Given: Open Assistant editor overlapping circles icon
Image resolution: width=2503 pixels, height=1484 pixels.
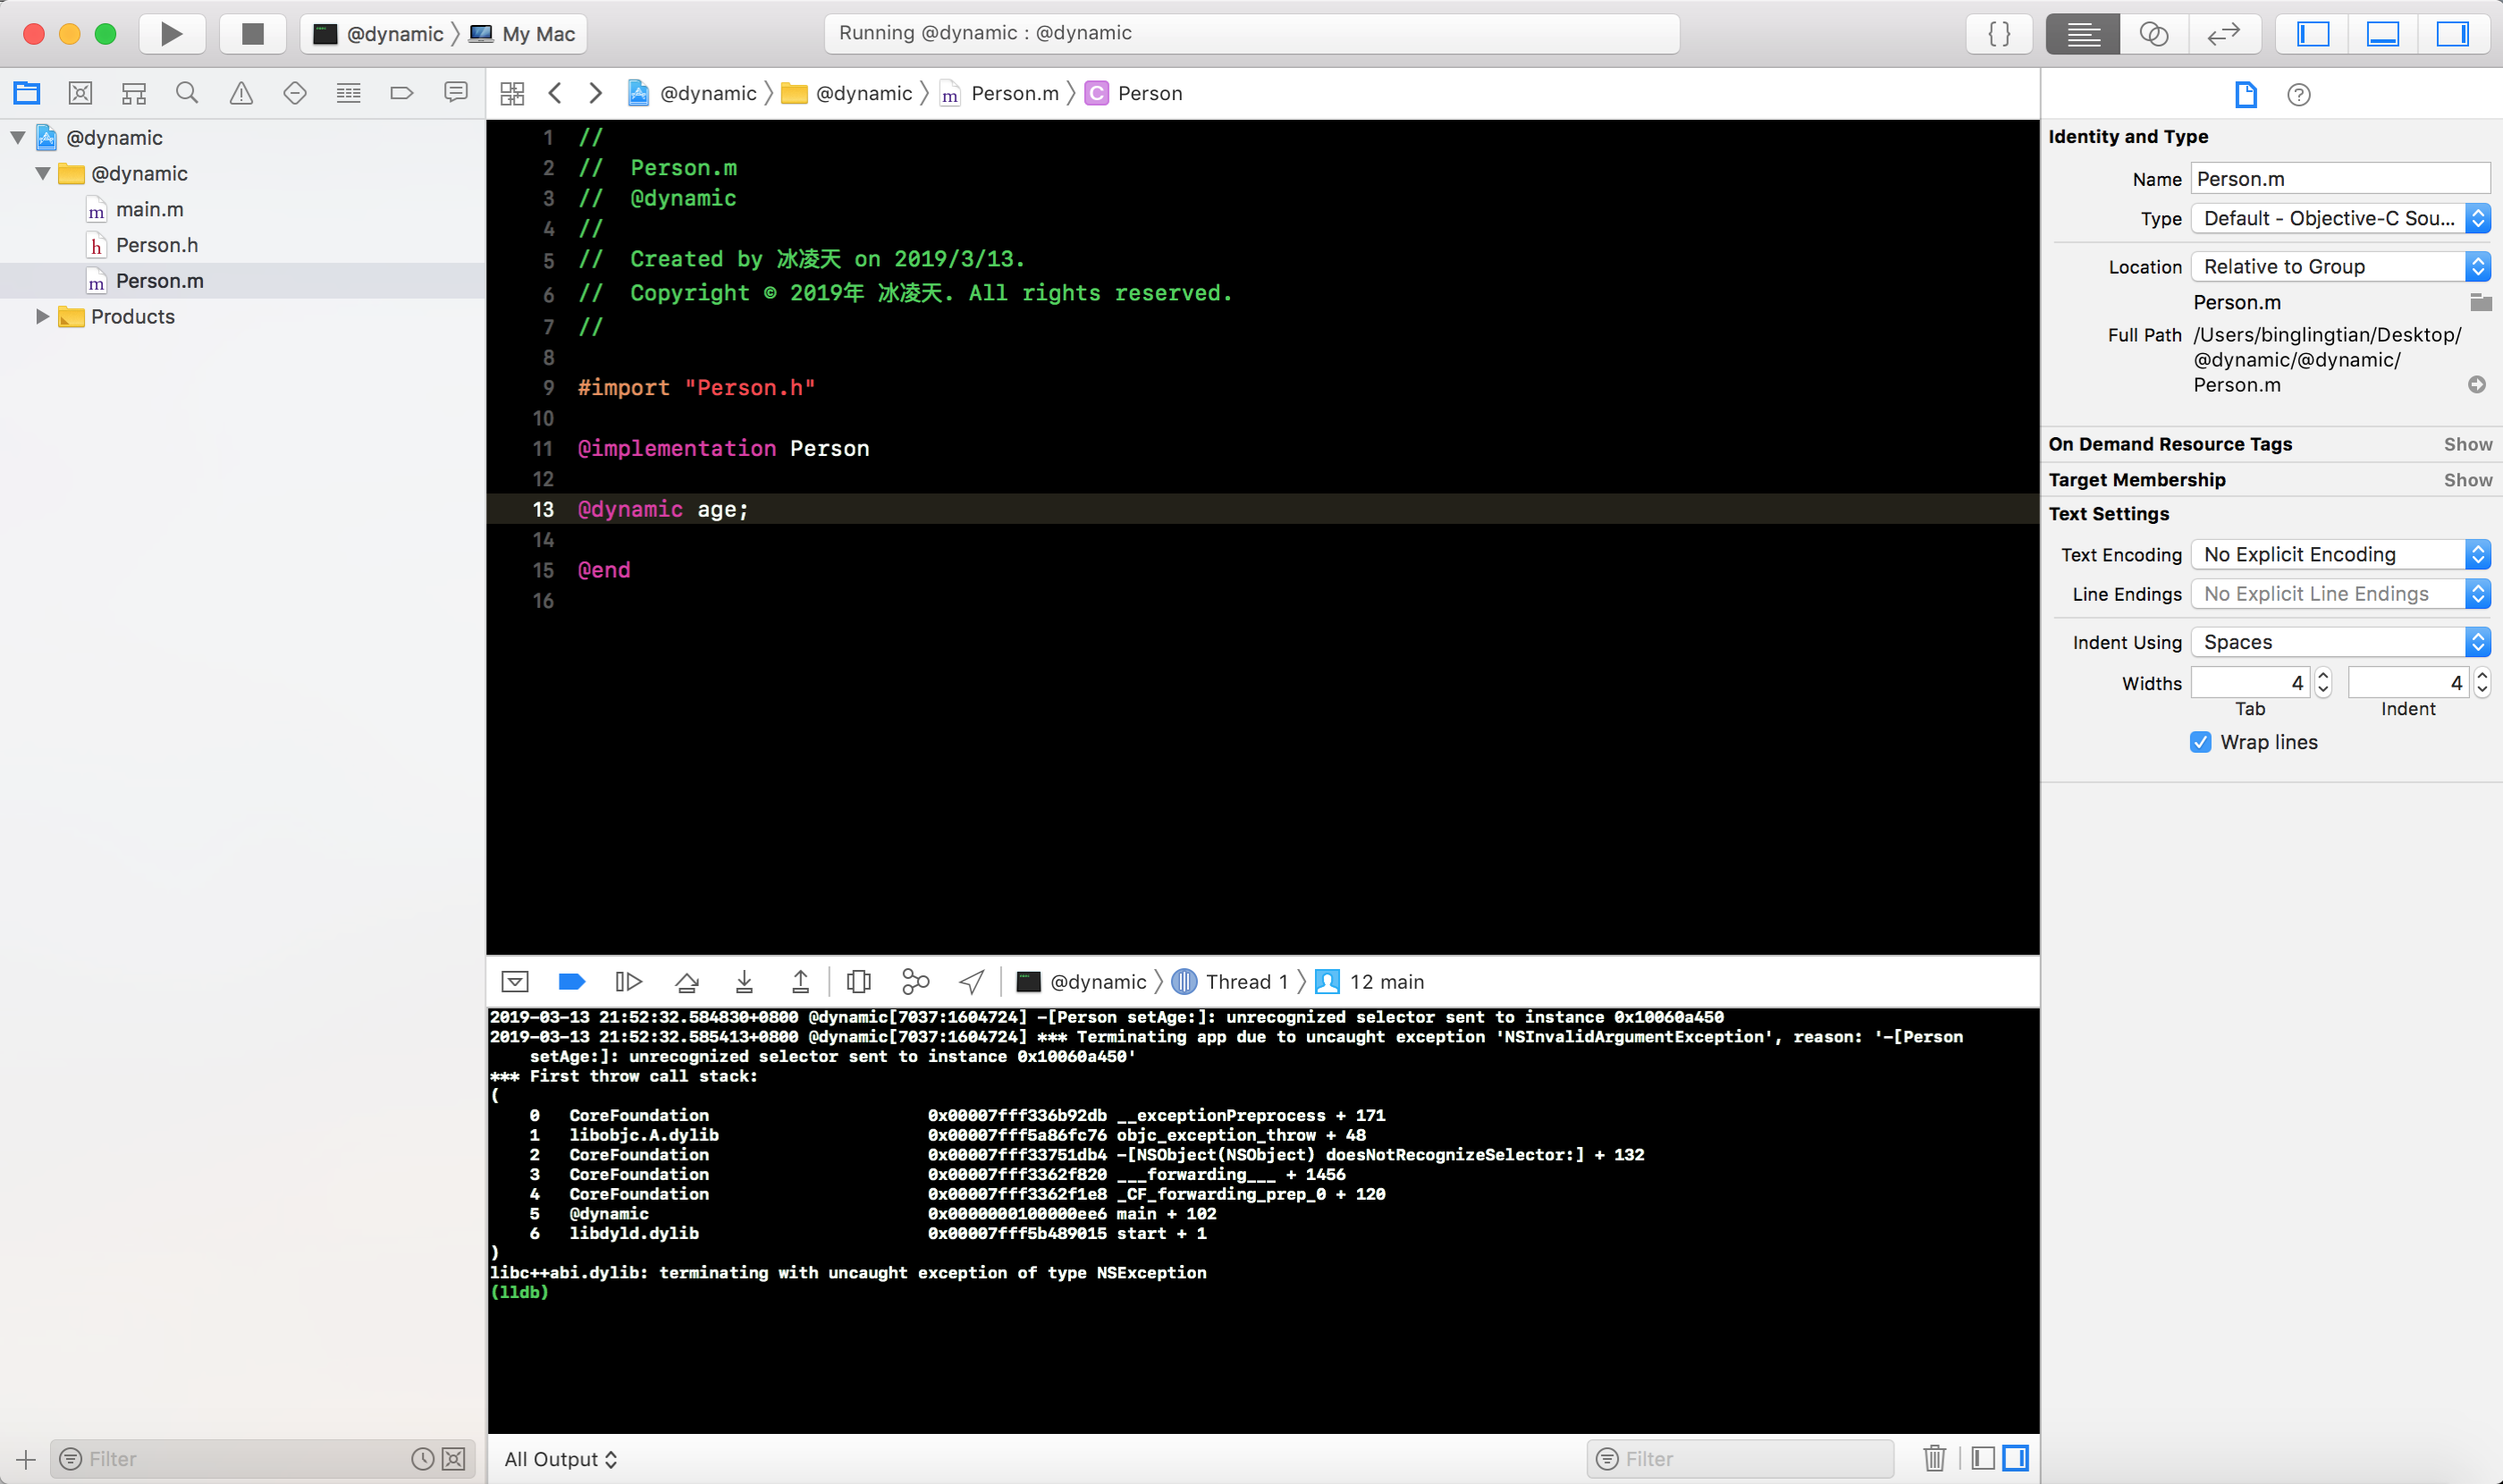Looking at the screenshot, I should pyautogui.click(x=2153, y=34).
